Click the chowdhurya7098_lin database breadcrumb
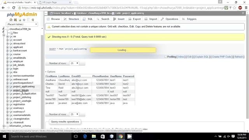Viewport: 249px width, 140px height. click(x=93, y=13)
